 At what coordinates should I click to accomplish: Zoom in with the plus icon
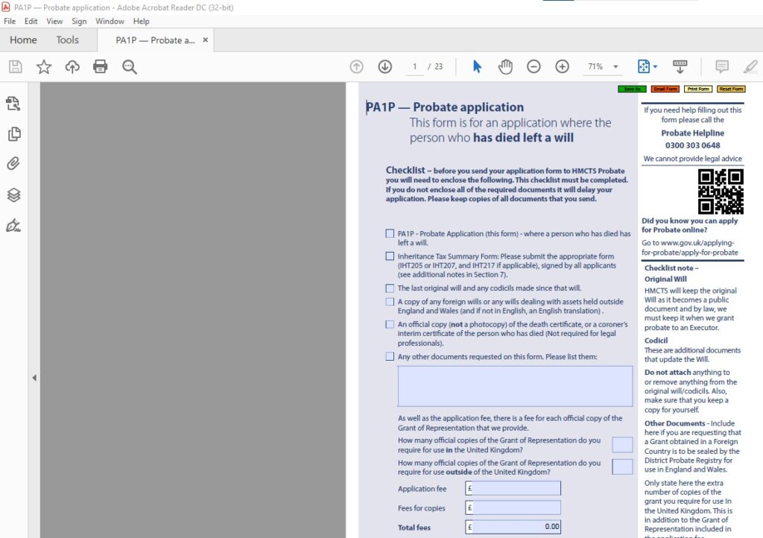tap(562, 66)
